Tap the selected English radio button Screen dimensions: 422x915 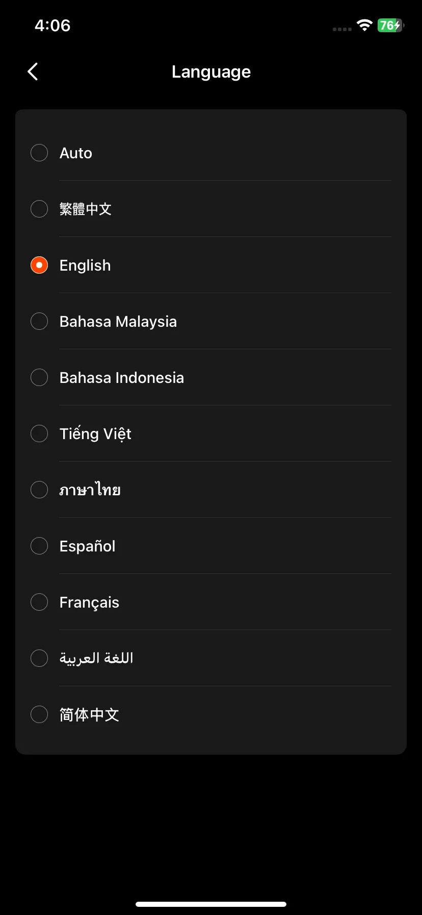[x=39, y=265]
